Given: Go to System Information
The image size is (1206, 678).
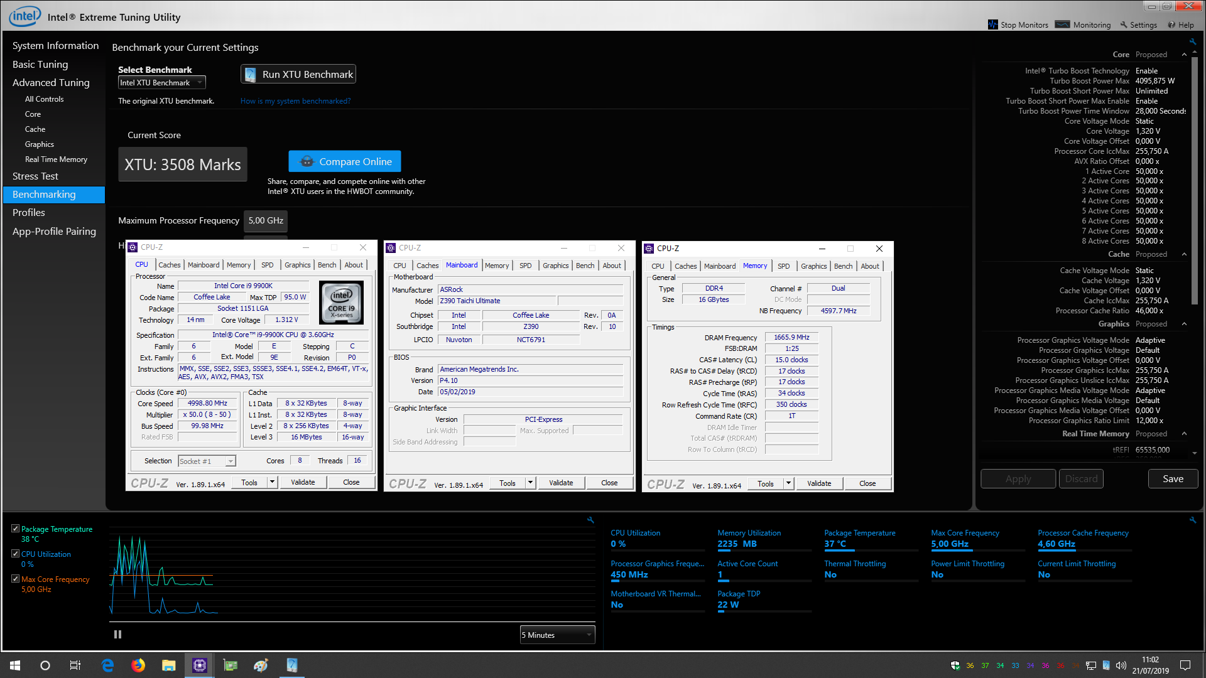Looking at the screenshot, I should [x=55, y=45].
